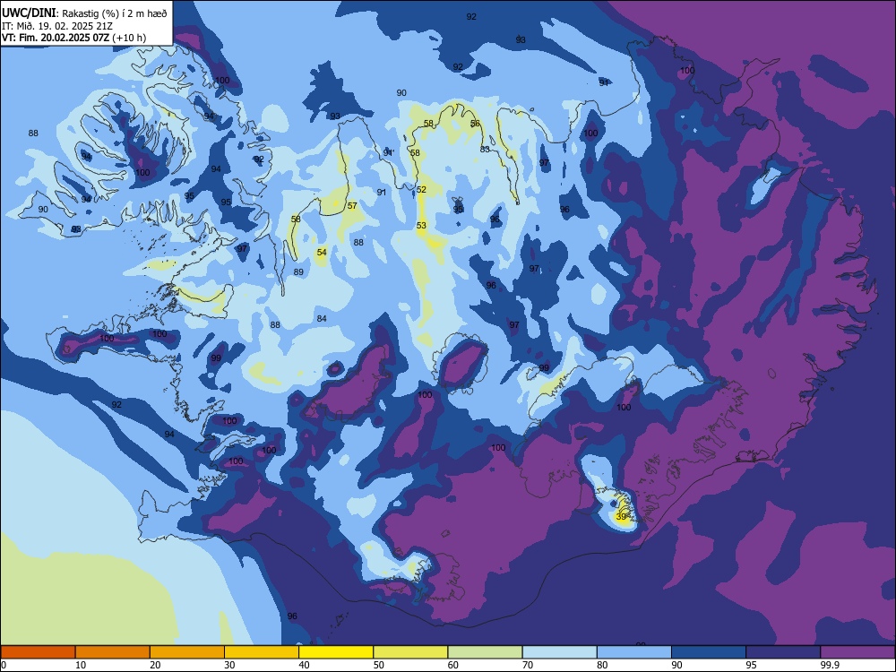
Task: Click the 83 humidity value on the map
Action: (485, 150)
